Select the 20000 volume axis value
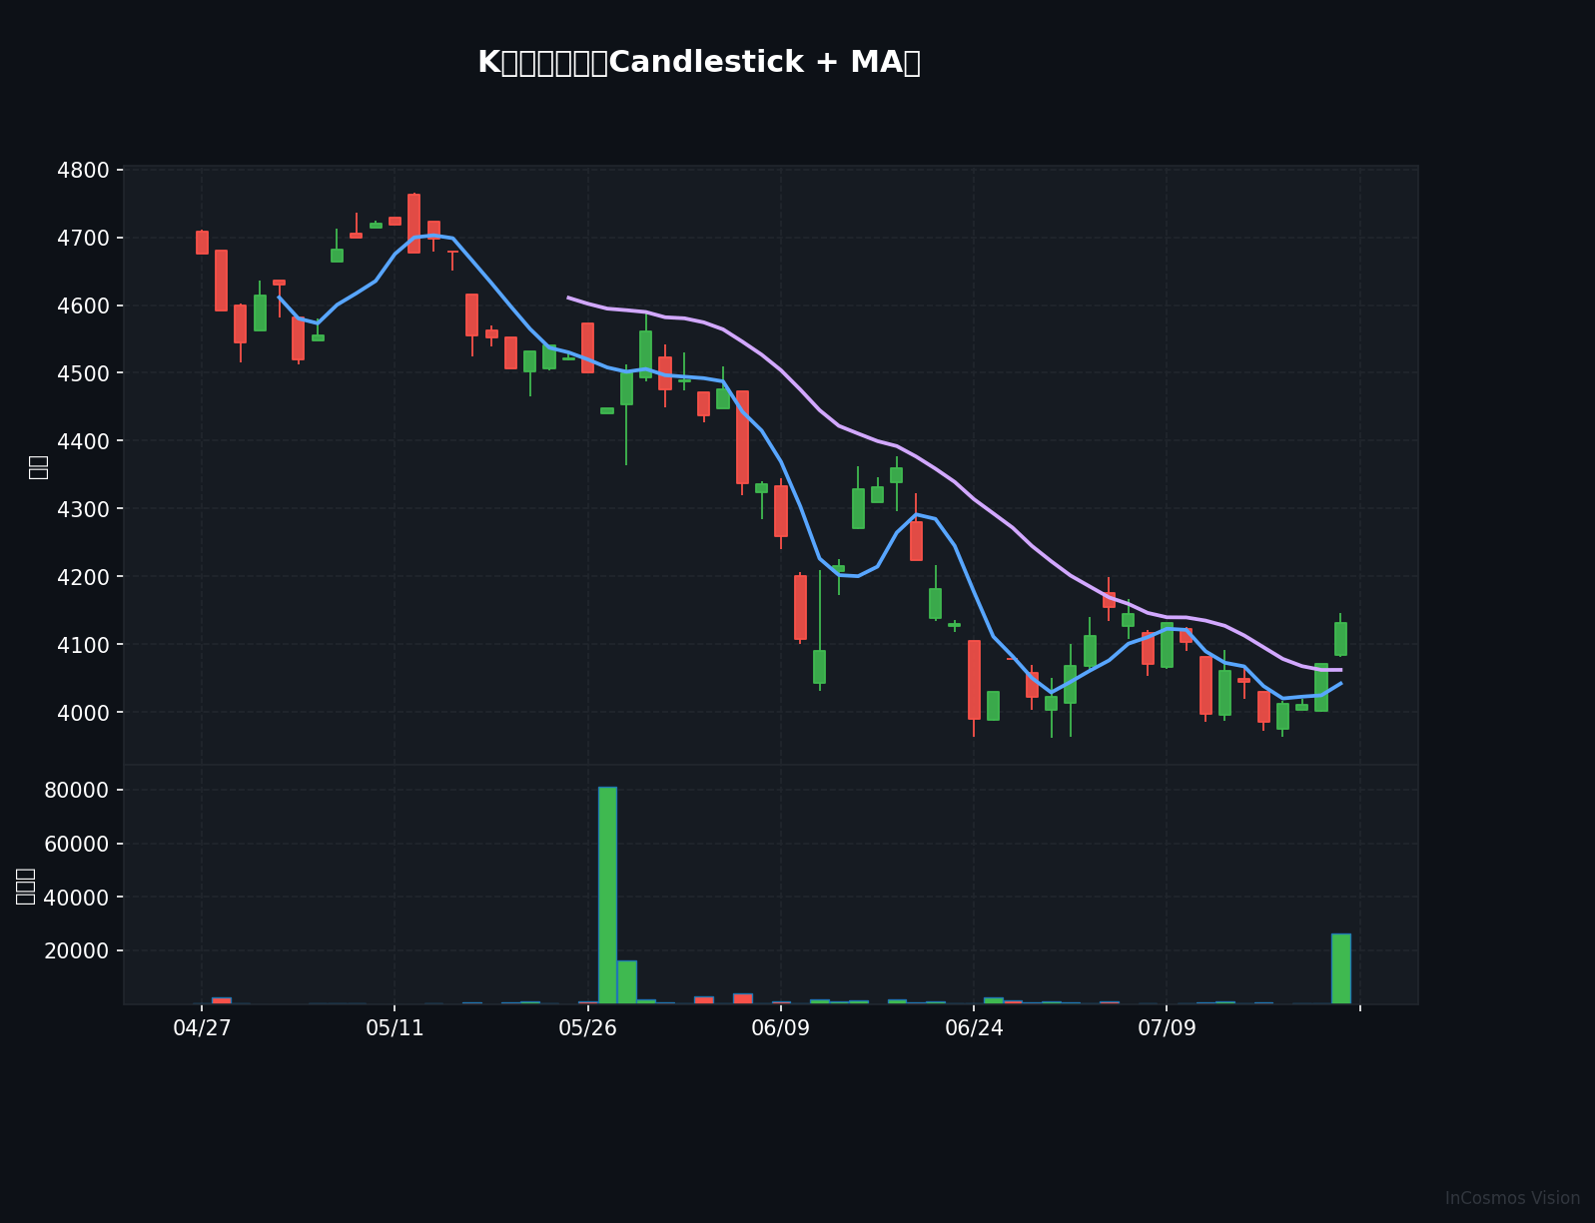Image resolution: width=1595 pixels, height=1223 pixels. (x=78, y=951)
